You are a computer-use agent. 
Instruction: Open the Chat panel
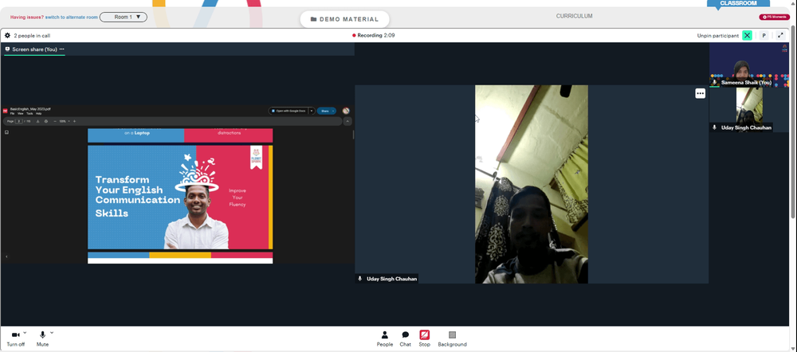[405, 338]
